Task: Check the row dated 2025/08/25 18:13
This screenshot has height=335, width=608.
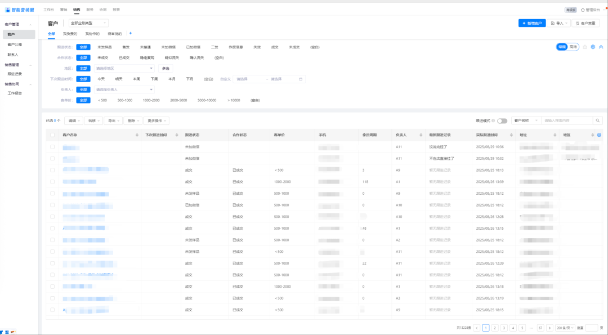Action: [x=52, y=170]
